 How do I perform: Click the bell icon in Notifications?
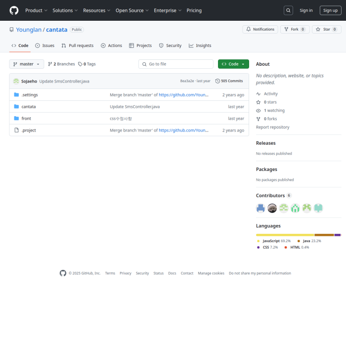pos(249,29)
